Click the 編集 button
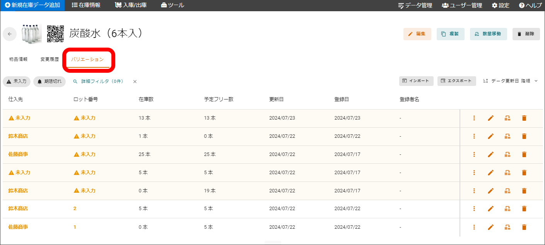 (x=417, y=34)
